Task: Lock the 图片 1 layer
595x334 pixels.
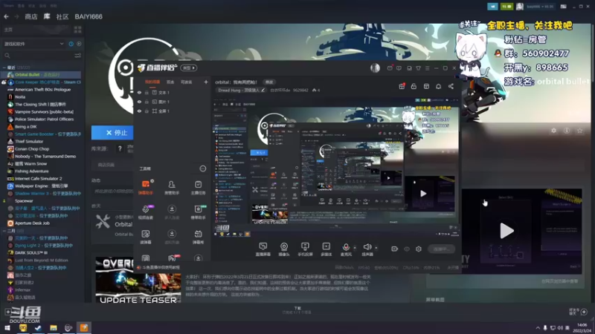Action: [x=147, y=102]
